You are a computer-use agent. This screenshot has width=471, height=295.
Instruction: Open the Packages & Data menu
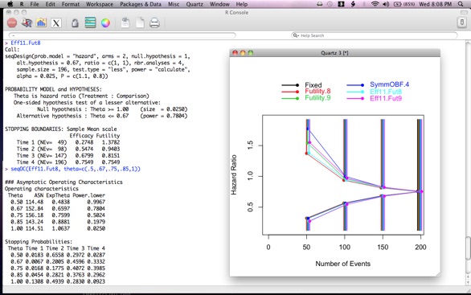point(141,4)
